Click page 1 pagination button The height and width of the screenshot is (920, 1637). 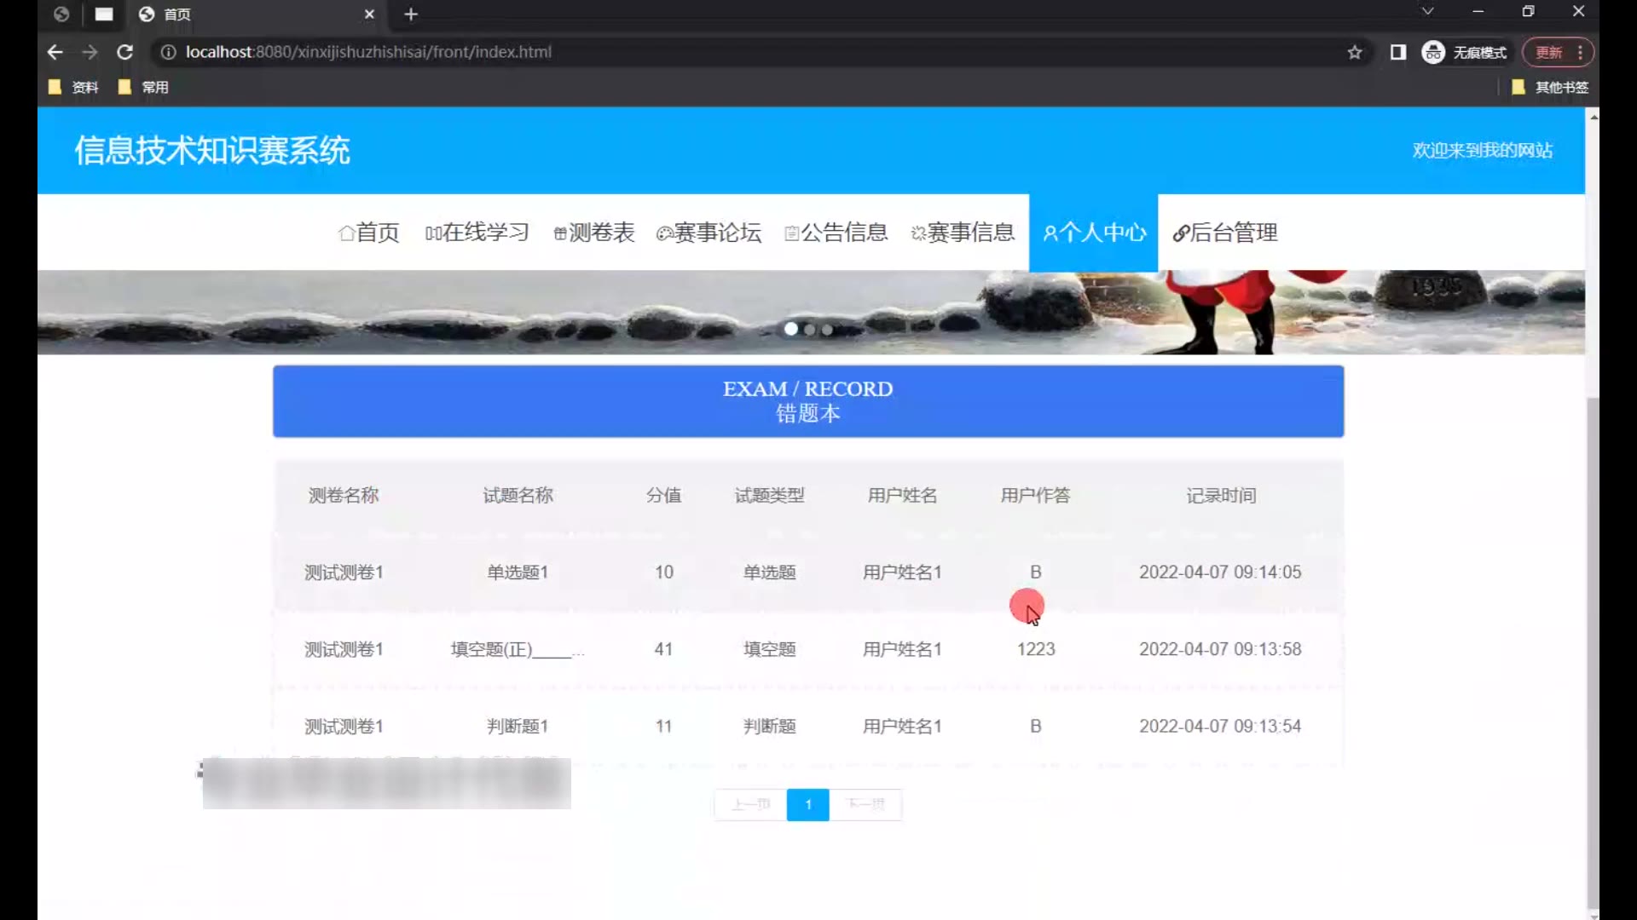(807, 804)
